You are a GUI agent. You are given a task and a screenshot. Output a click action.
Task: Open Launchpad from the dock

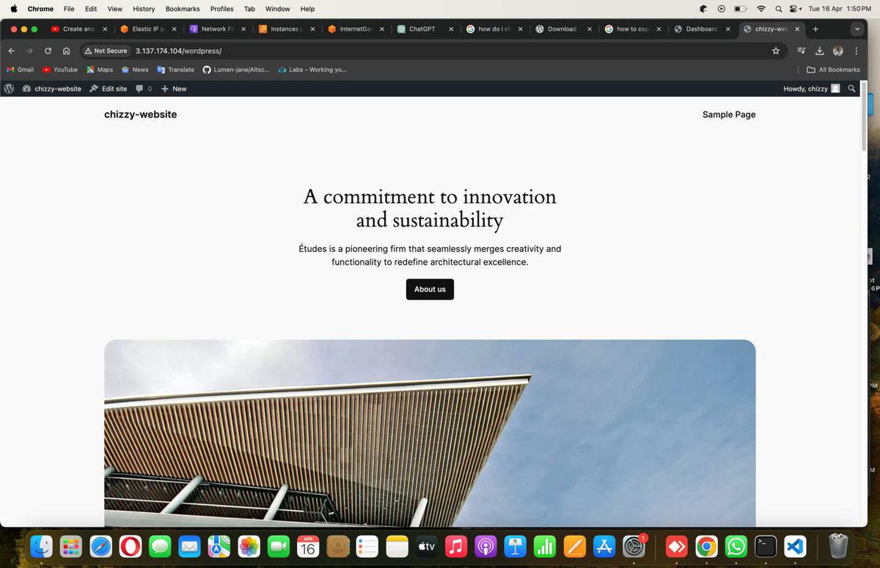[x=71, y=546]
